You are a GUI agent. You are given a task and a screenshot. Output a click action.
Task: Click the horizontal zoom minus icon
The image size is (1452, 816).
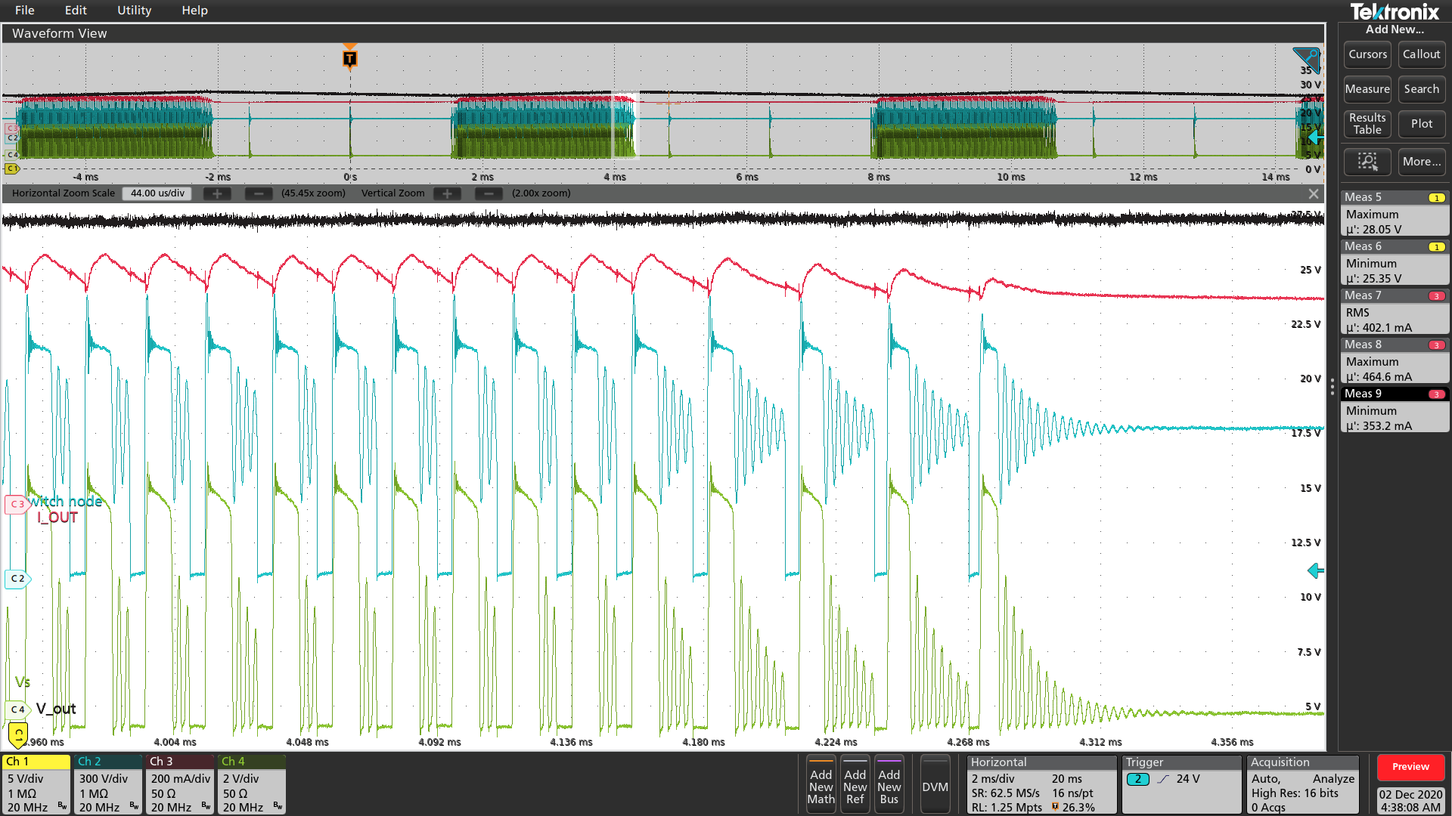click(259, 193)
